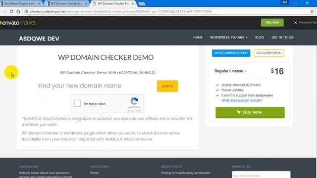Switch to the WordPress Plugins tab
Viewport: 317px width, 178px height.
click(x=19, y=3)
